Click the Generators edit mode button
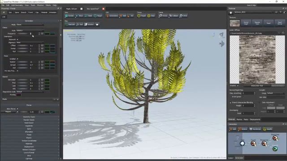The width and height of the screenshot is (287, 161). tap(112, 16)
